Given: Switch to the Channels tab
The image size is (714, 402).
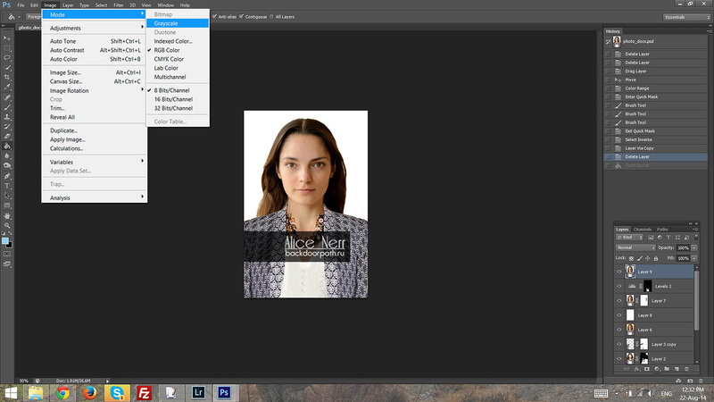Looking at the screenshot, I should tap(643, 230).
